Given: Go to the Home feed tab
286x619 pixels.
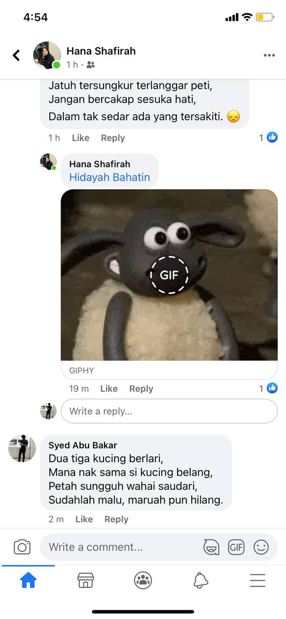Looking at the screenshot, I should (28, 580).
